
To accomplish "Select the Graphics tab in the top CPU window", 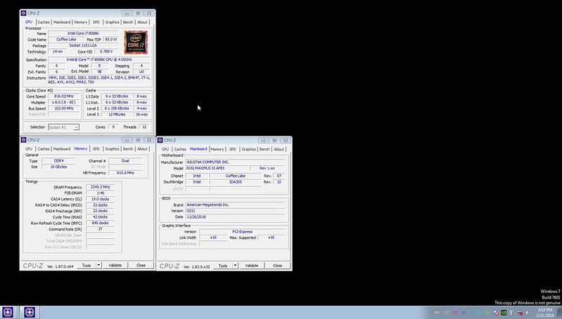I will [x=112, y=22].
